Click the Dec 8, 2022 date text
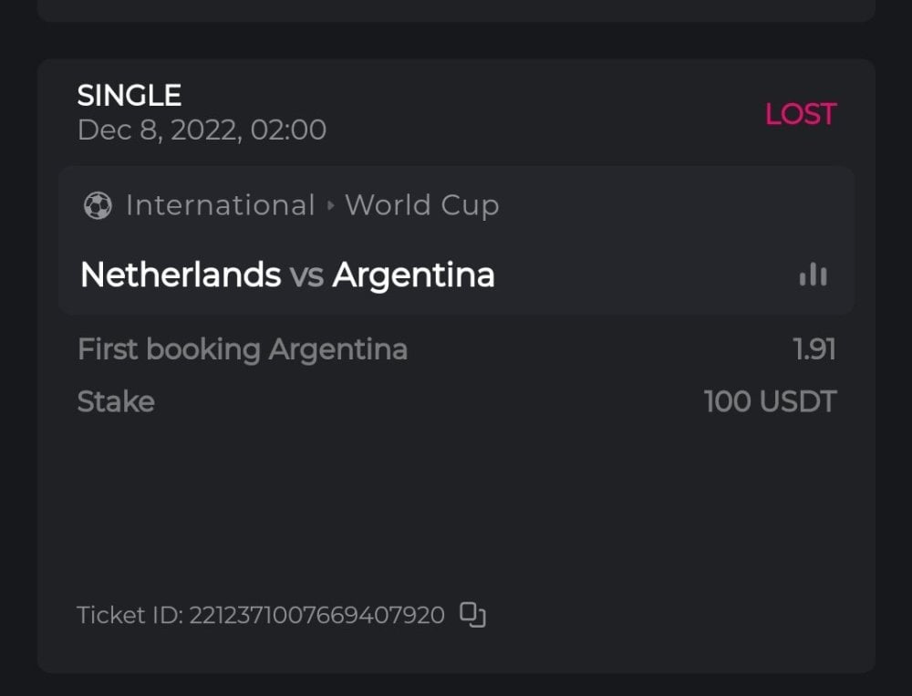The image size is (912, 696). coord(202,130)
